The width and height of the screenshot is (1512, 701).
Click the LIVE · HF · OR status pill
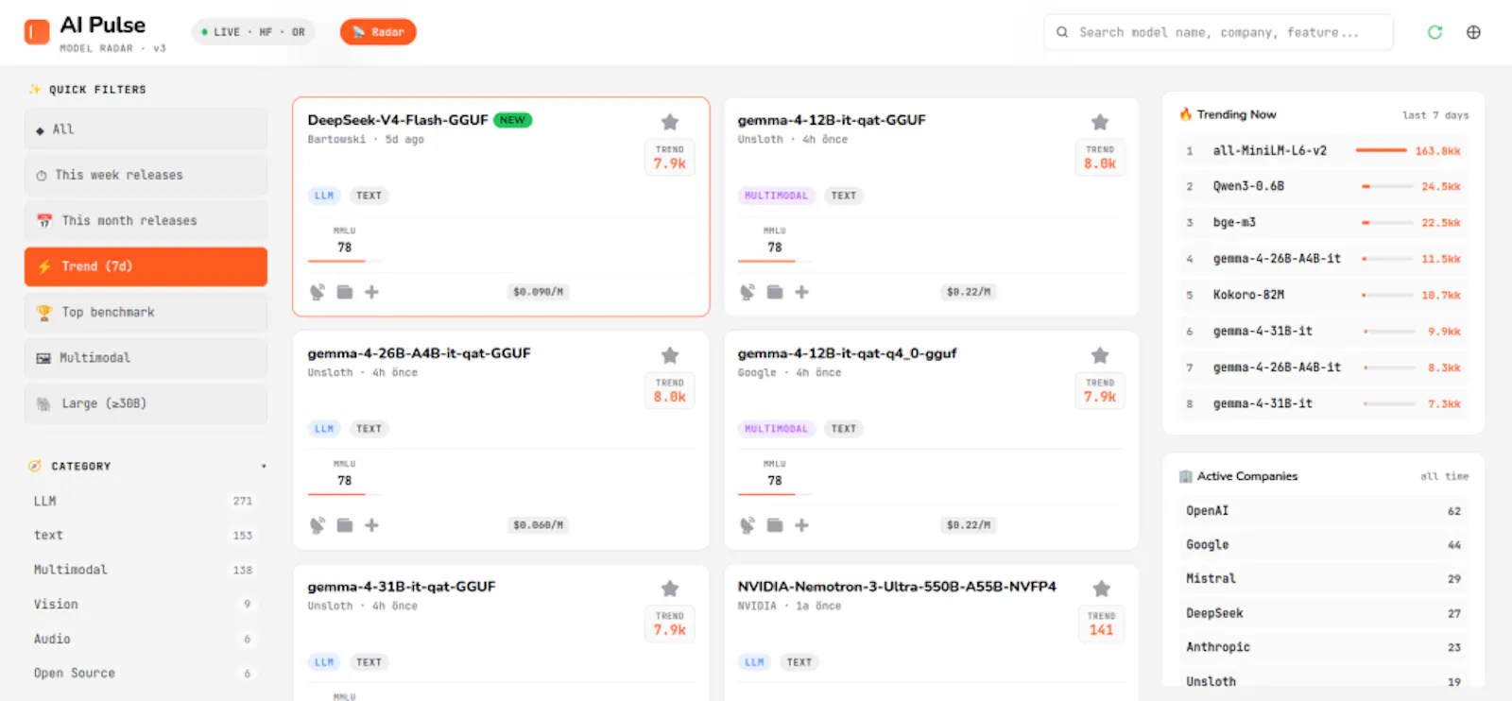253,32
